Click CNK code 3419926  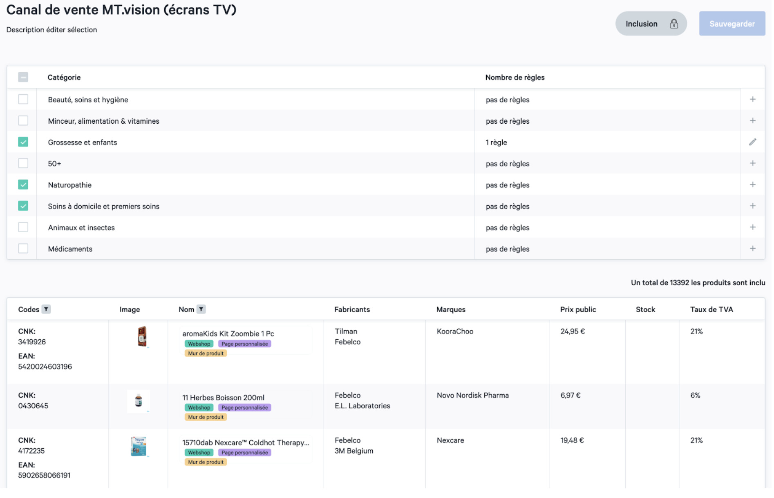(x=32, y=342)
